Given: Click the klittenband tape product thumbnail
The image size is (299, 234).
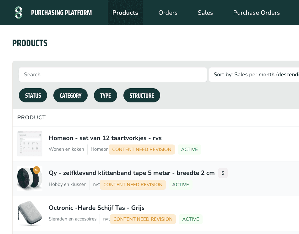Looking at the screenshot, I should pos(30,179).
